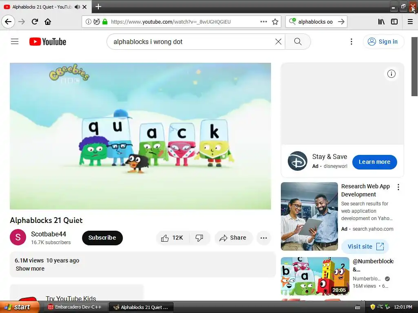The width and height of the screenshot is (418, 313).
Task: Click the browser forward arrow
Action: 22,22
